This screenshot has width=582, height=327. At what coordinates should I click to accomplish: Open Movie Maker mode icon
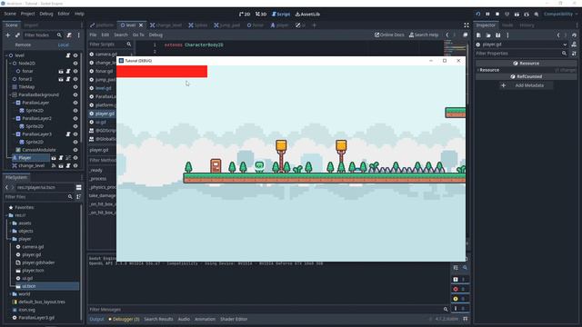[537, 15]
